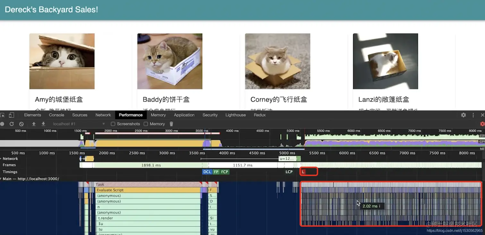
Task: Select the t.render flame entry
Action: [x=148, y=218]
